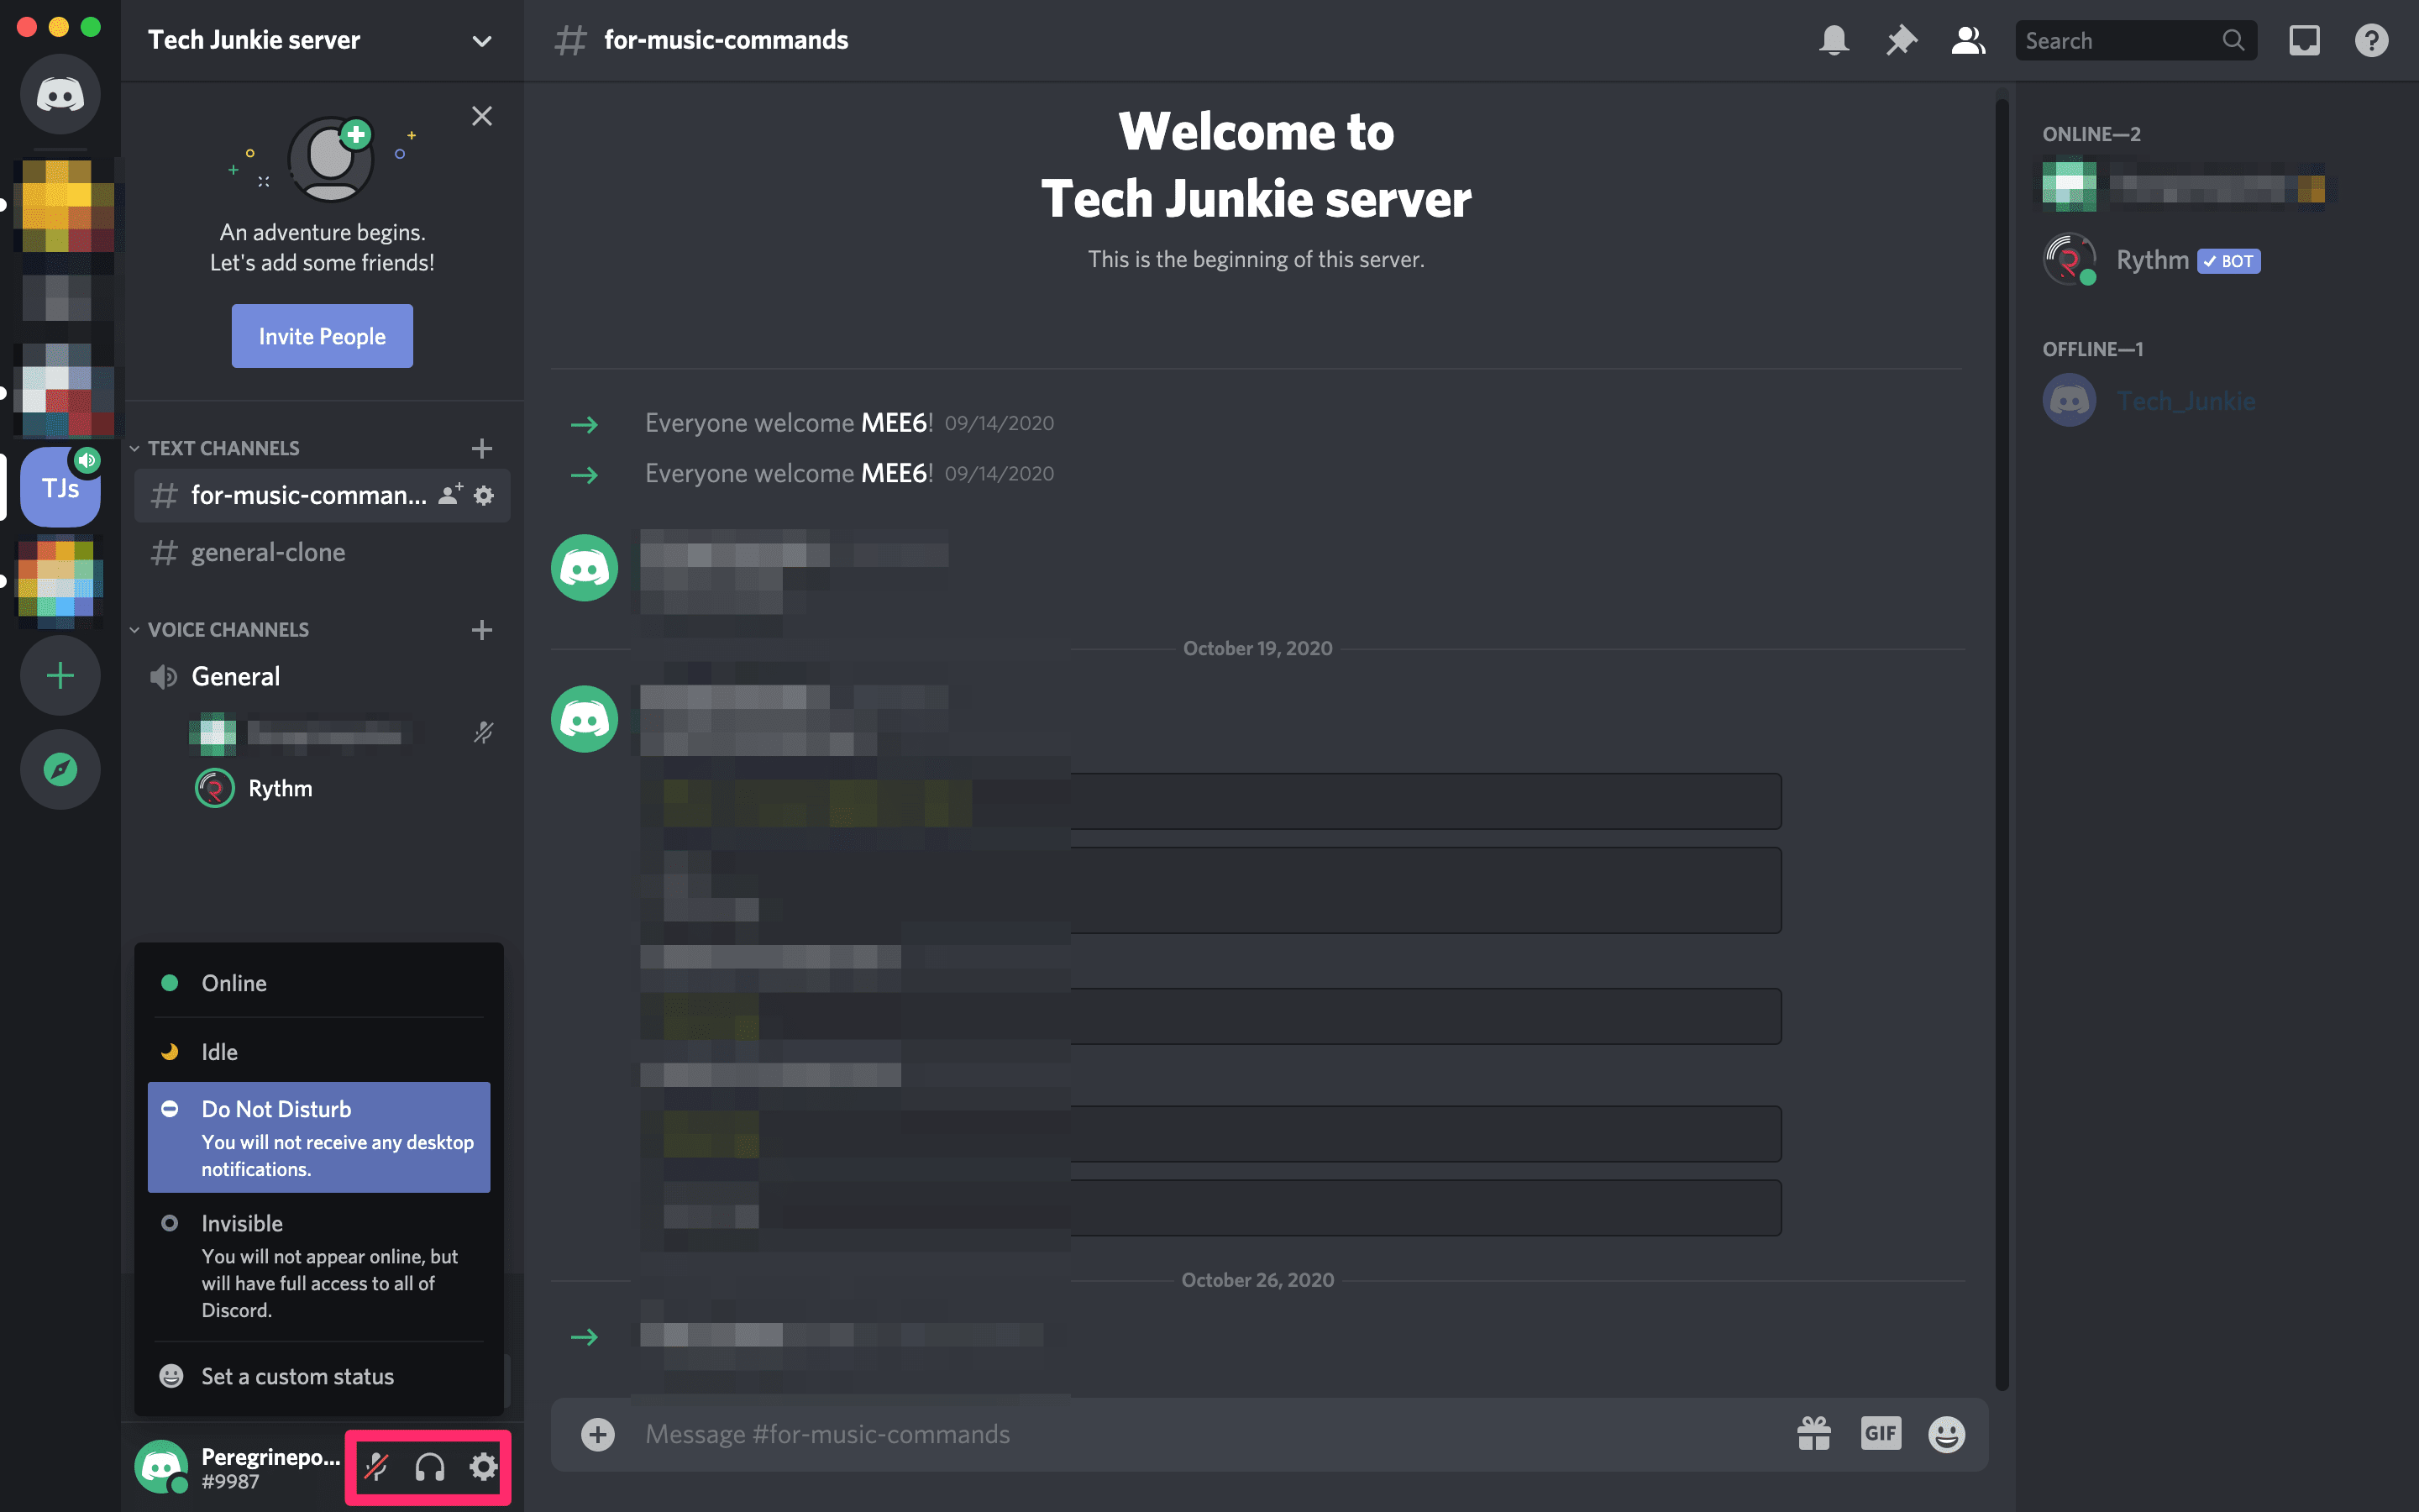
Task: Click the gift box icon in message bar
Action: pos(1813,1432)
